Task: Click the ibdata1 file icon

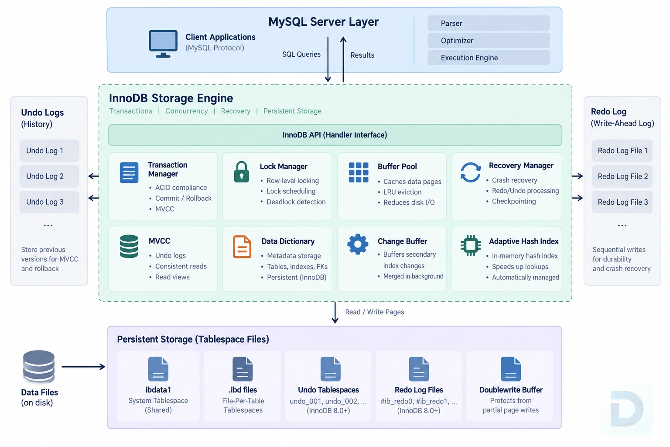Action: pos(158,369)
